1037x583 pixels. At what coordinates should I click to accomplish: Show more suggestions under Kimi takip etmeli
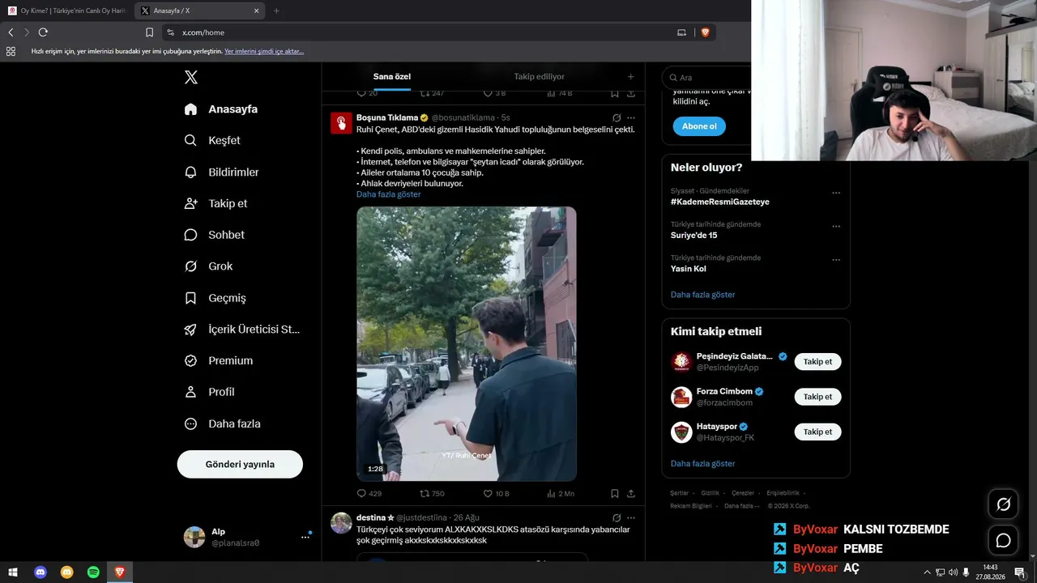703,464
